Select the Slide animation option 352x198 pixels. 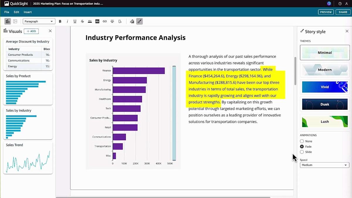[302, 152]
